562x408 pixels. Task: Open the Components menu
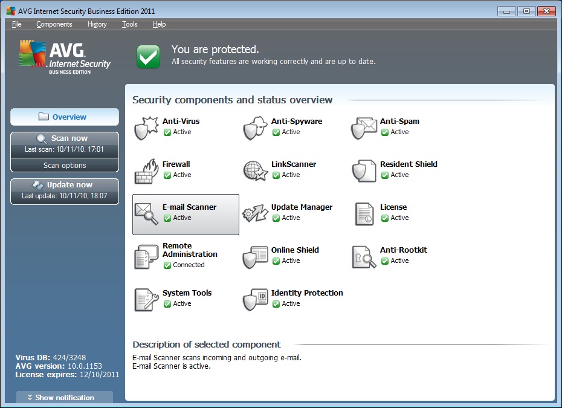54,24
